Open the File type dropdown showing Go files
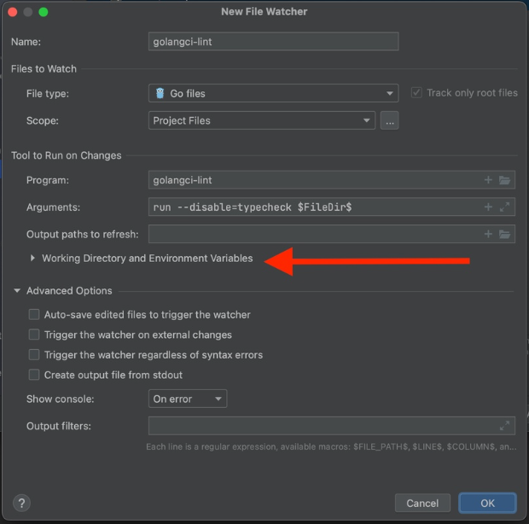 (x=273, y=93)
